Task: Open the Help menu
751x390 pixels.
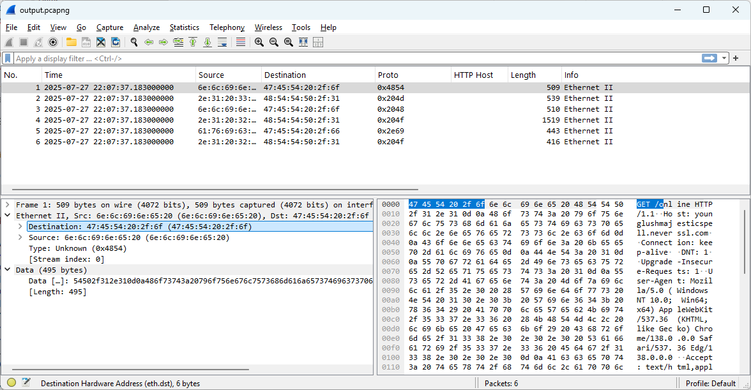Action: (x=328, y=27)
